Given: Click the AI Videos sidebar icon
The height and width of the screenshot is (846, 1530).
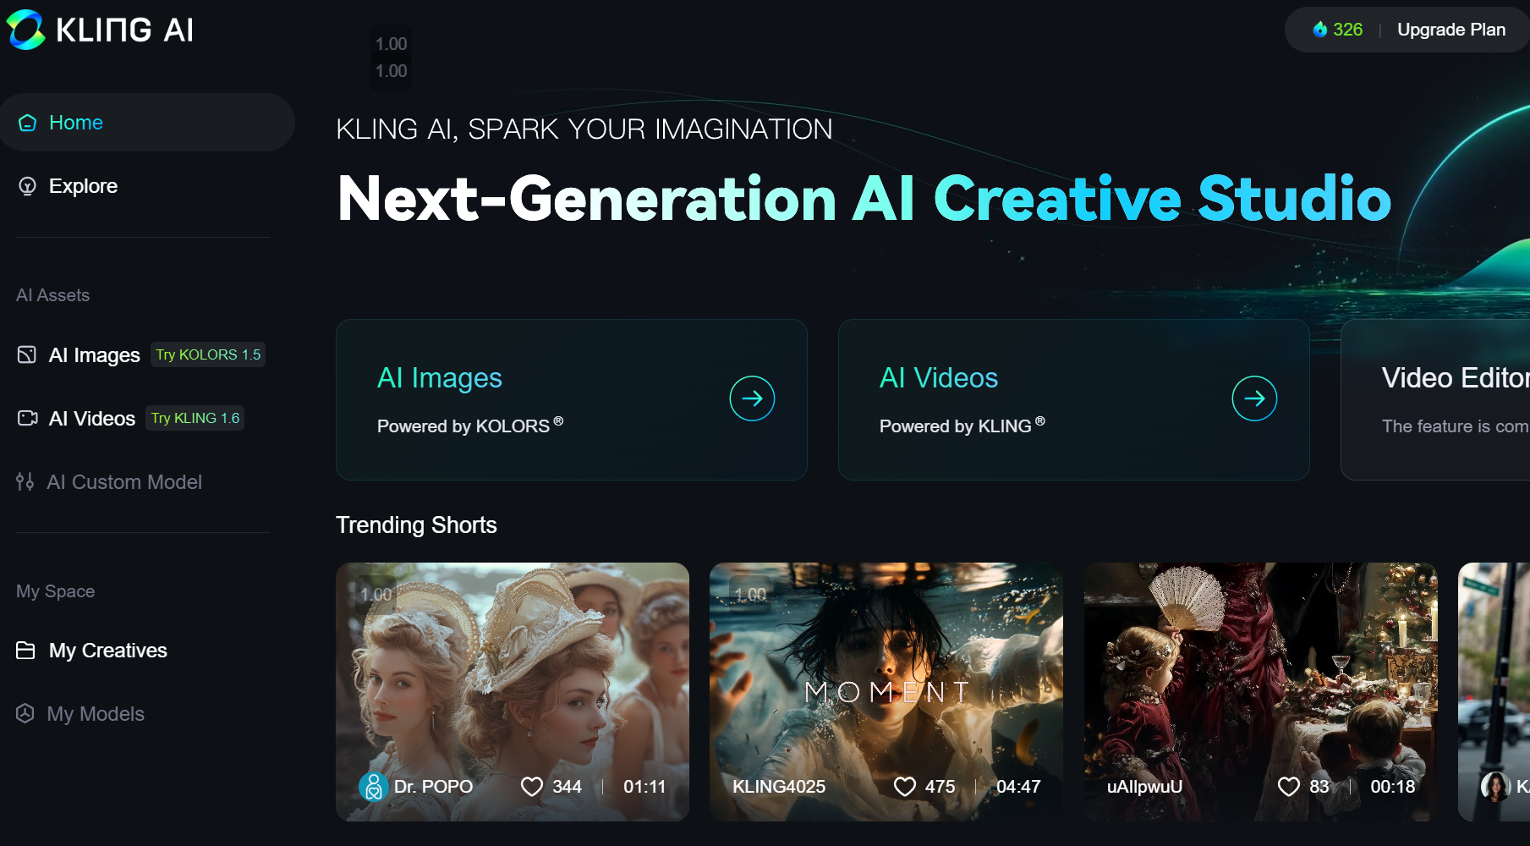Looking at the screenshot, I should pyautogui.click(x=27, y=418).
